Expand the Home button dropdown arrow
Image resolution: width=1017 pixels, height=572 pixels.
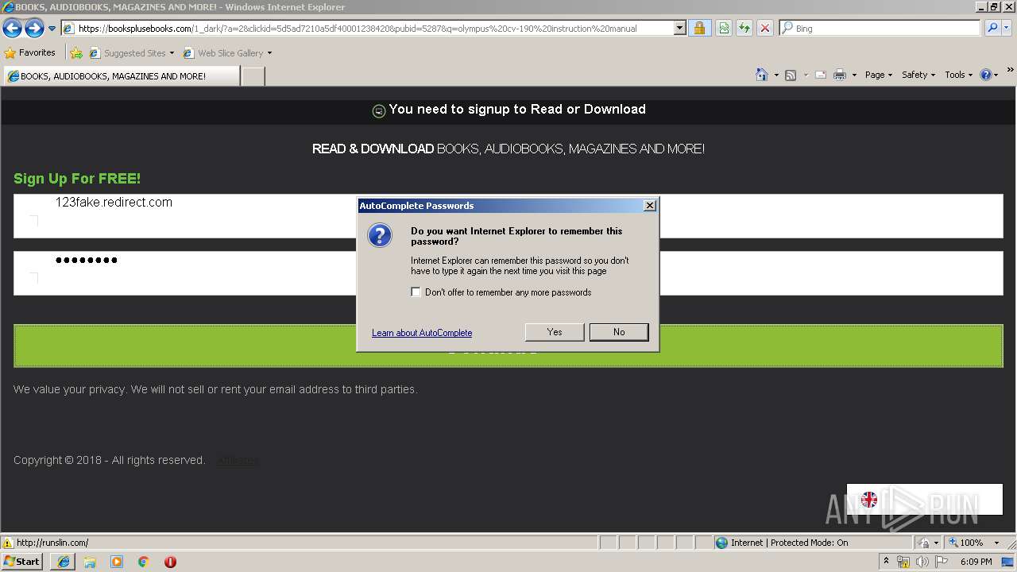776,75
